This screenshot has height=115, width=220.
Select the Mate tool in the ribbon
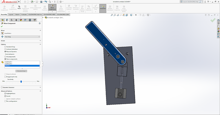[x=19, y=7]
